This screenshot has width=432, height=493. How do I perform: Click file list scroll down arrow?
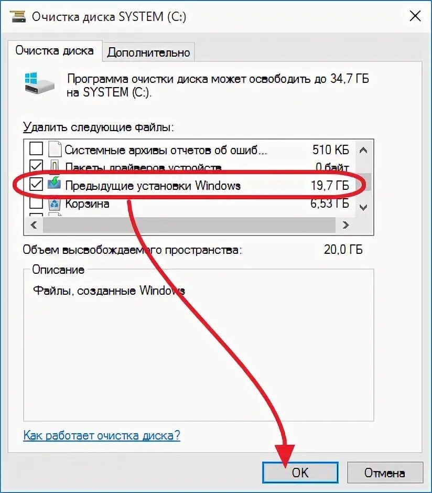pos(363,208)
